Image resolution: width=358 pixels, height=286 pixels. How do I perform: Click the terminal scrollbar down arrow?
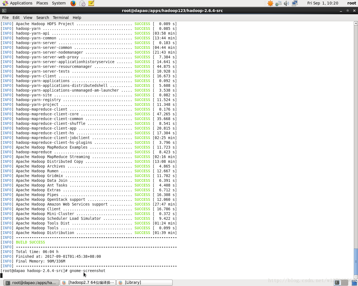point(356,277)
